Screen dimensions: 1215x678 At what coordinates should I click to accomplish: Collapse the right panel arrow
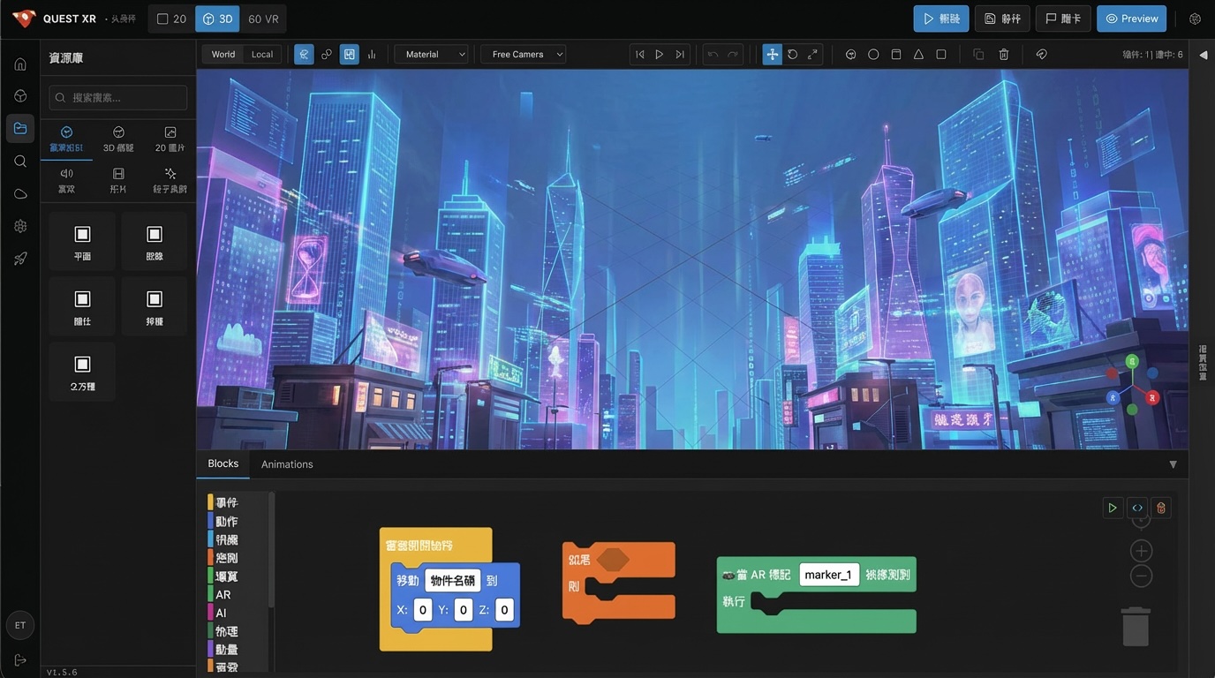coord(1203,55)
